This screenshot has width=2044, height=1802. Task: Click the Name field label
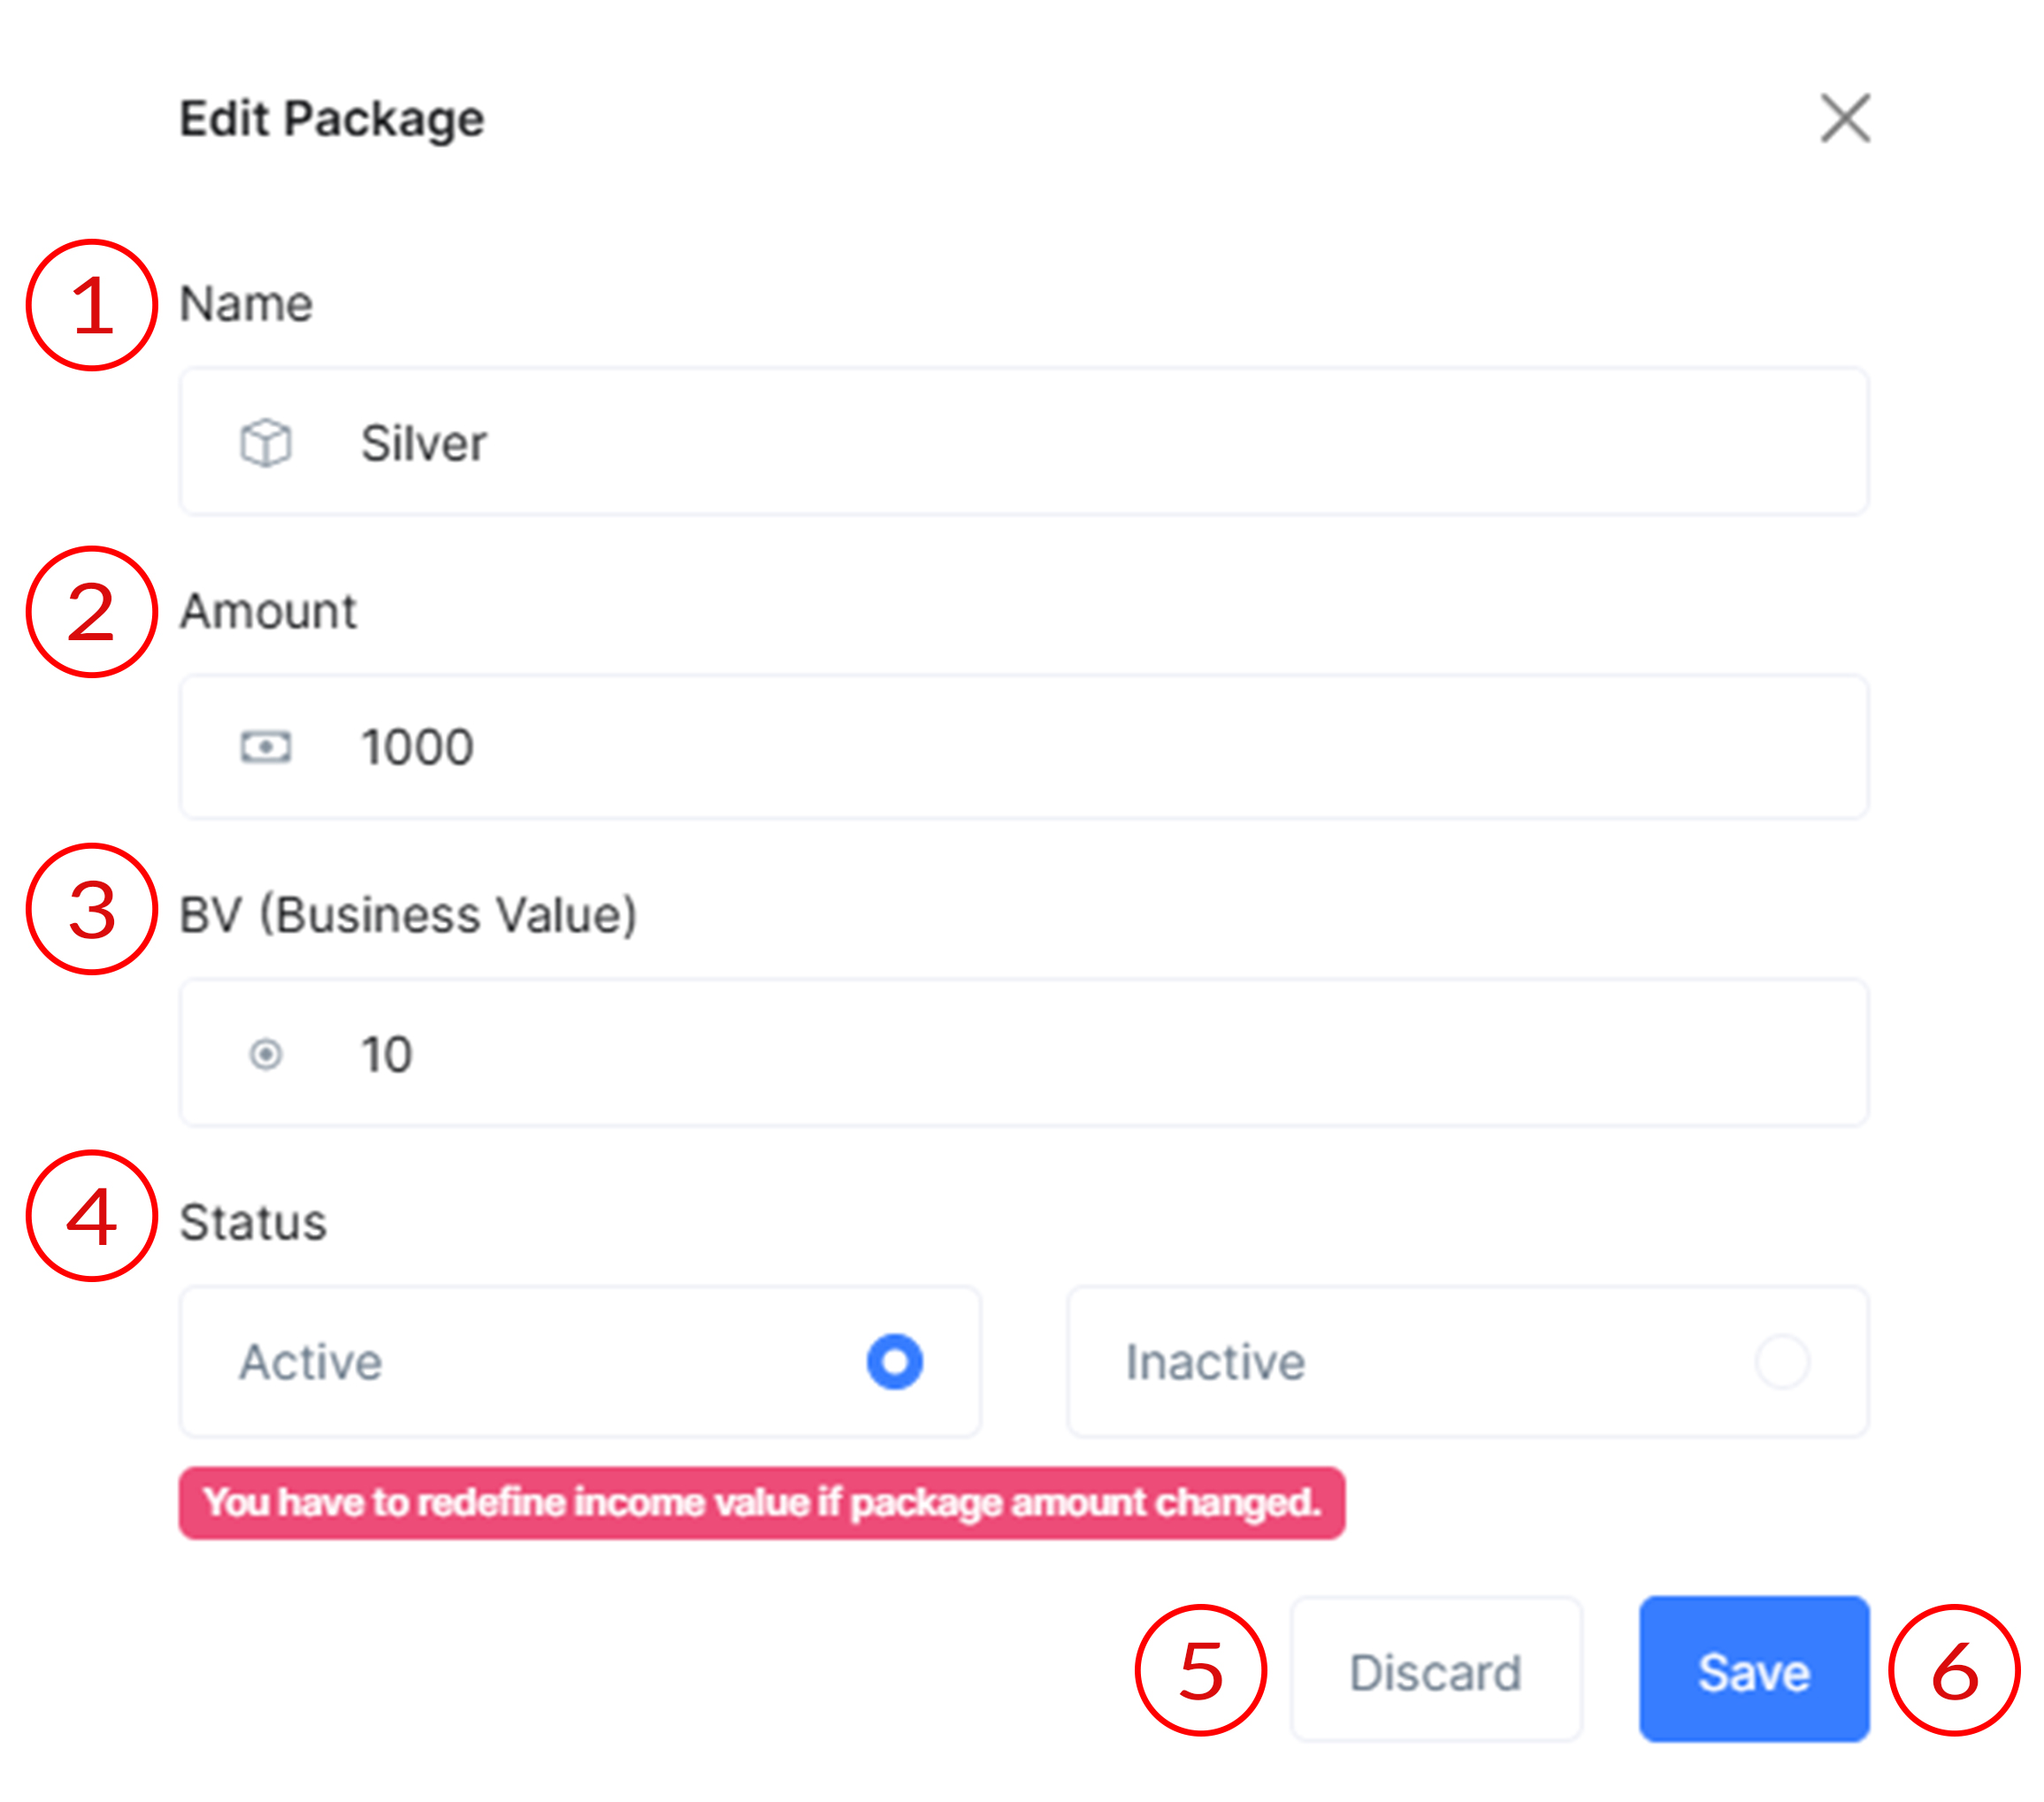point(246,304)
